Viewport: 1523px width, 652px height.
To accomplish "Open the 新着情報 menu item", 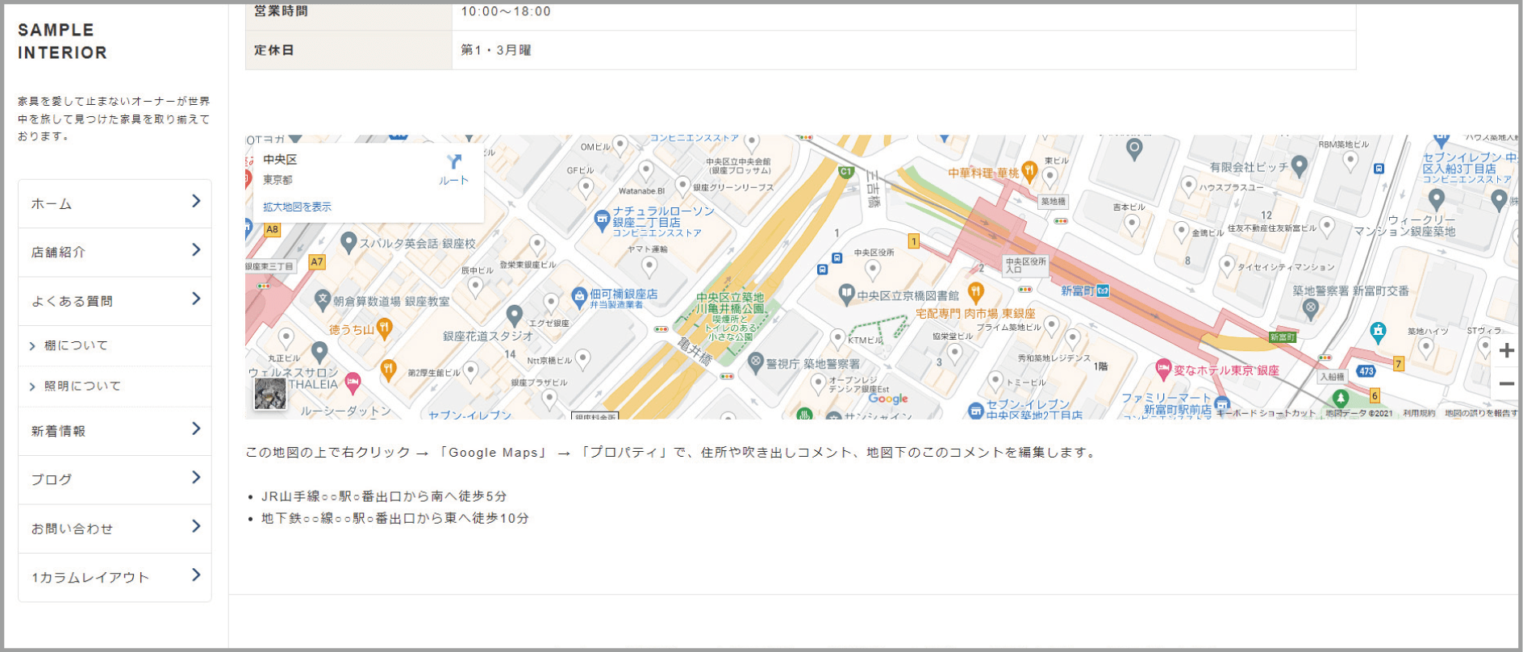I will coord(115,431).
